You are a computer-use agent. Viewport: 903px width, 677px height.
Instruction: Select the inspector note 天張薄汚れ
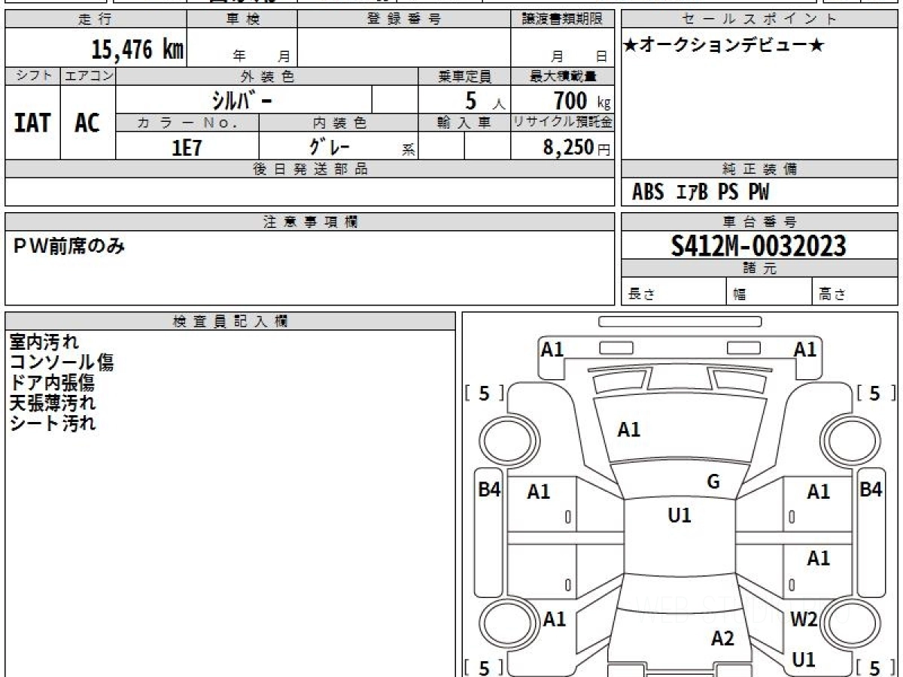click(x=52, y=403)
